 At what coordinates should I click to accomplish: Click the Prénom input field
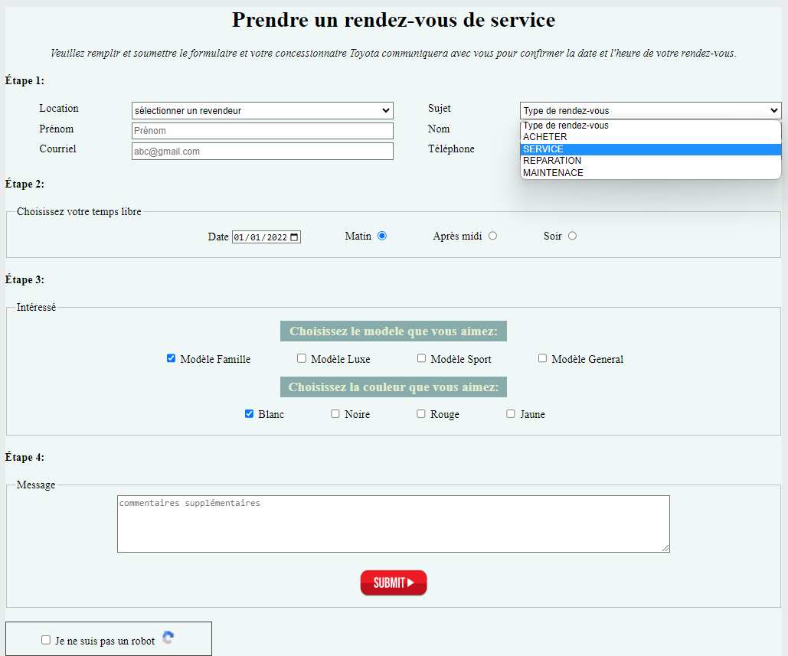pyautogui.click(x=262, y=130)
